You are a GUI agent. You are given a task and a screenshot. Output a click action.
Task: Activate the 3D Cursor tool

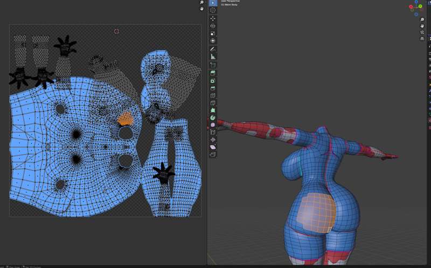pyautogui.click(x=213, y=10)
